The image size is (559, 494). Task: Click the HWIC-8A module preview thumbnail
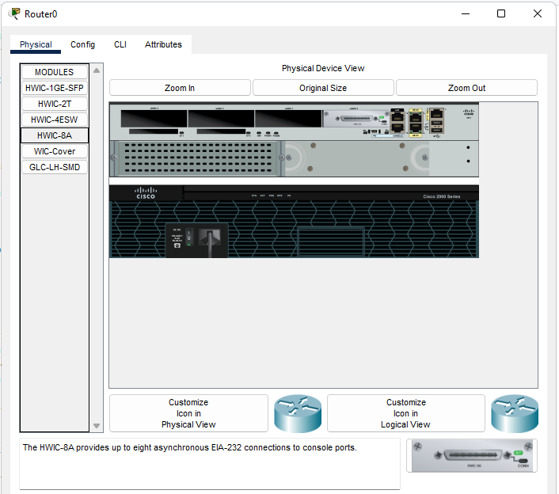tap(471, 455)
